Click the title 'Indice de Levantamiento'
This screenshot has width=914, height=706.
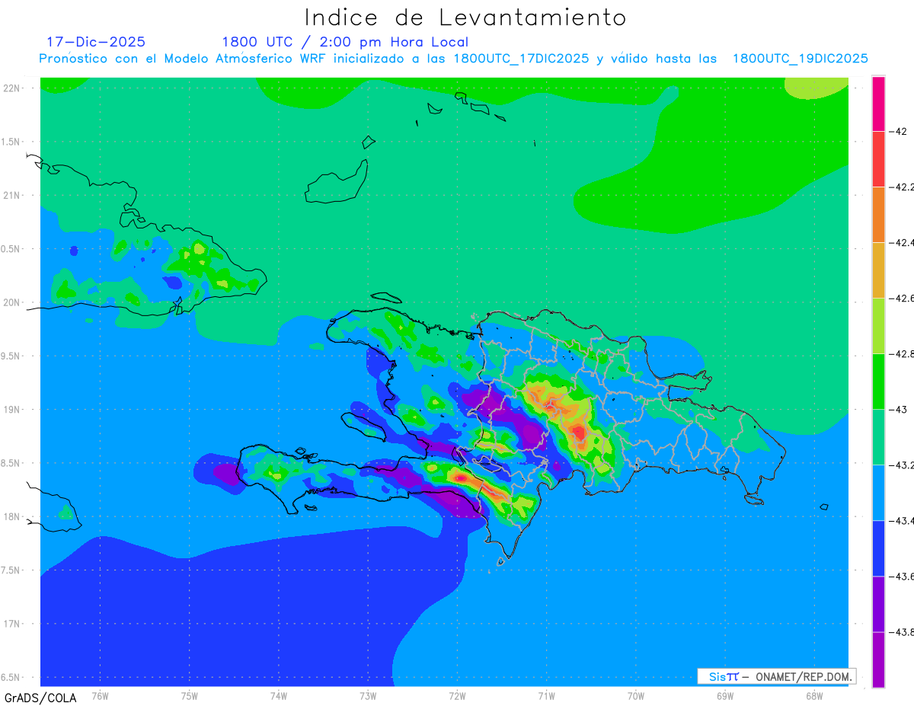click(465, 17)
